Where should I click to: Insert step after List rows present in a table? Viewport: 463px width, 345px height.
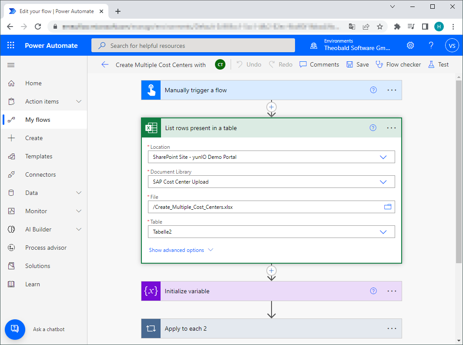point(272,270)
